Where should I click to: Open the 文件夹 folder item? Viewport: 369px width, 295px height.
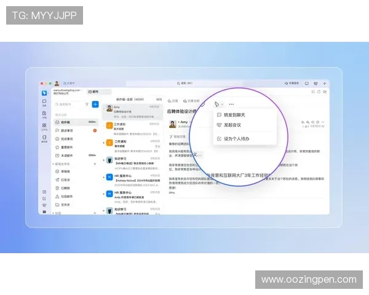76,205
